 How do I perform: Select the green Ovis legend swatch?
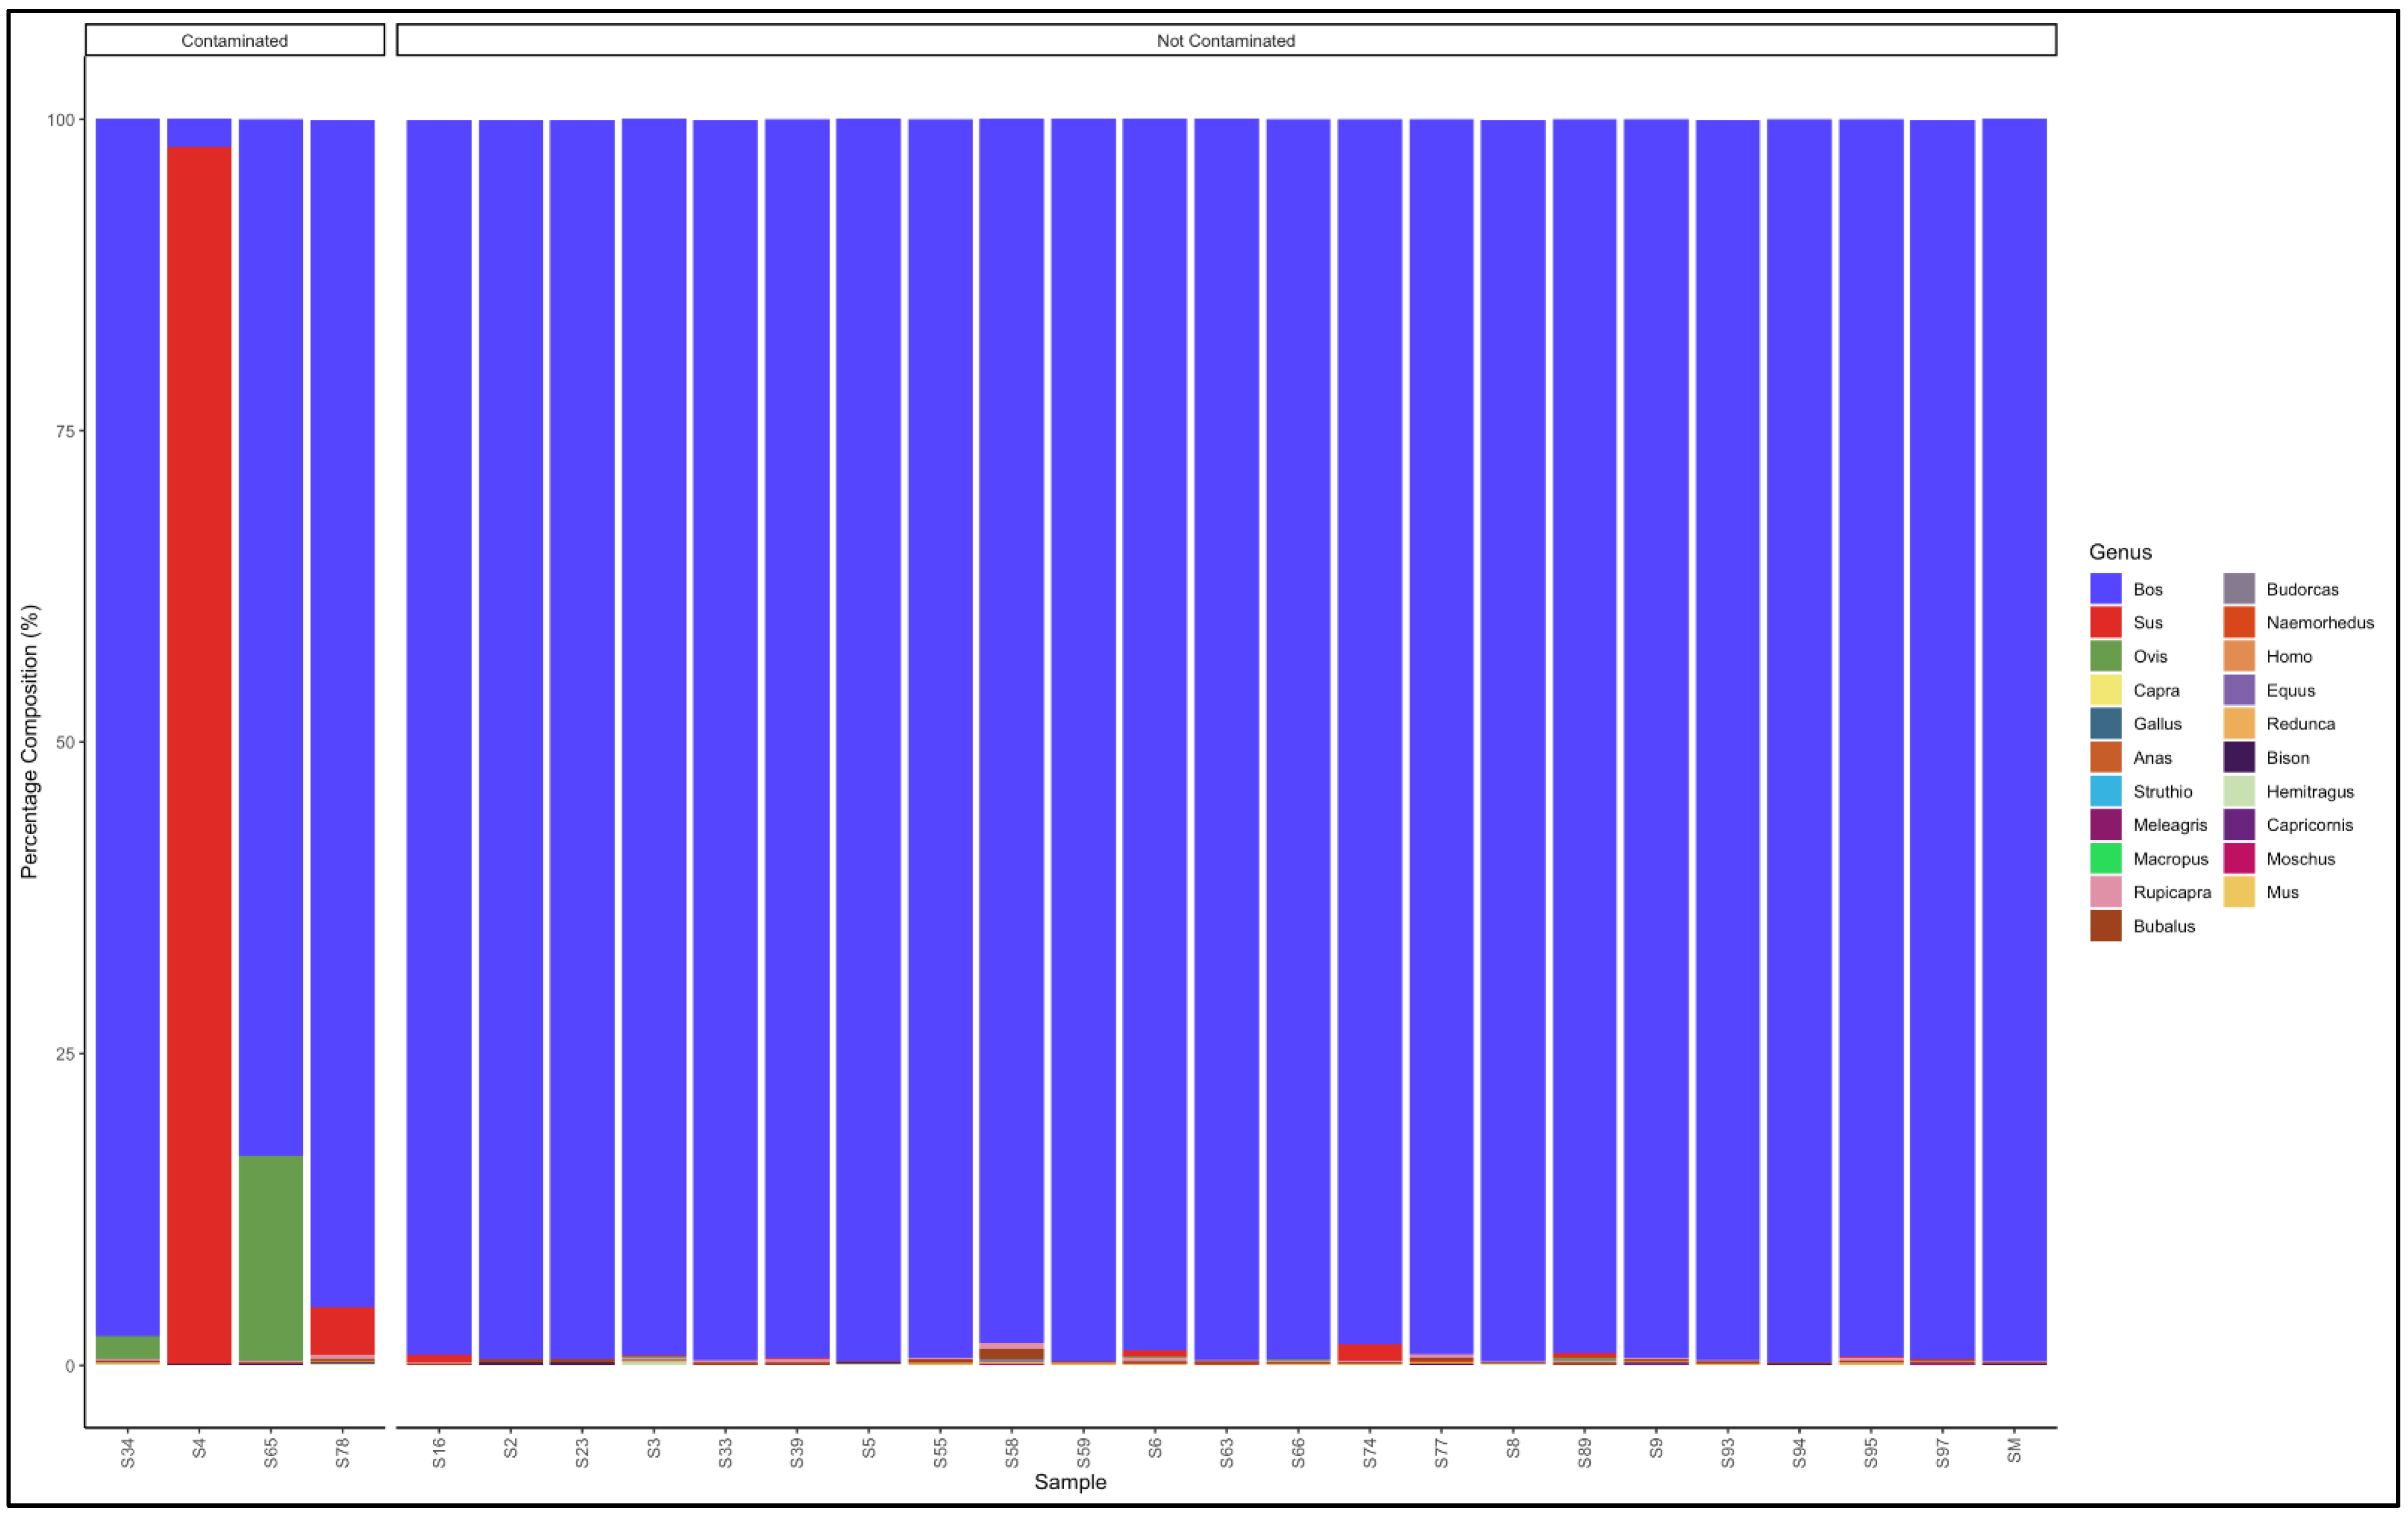coord(2105,656)
